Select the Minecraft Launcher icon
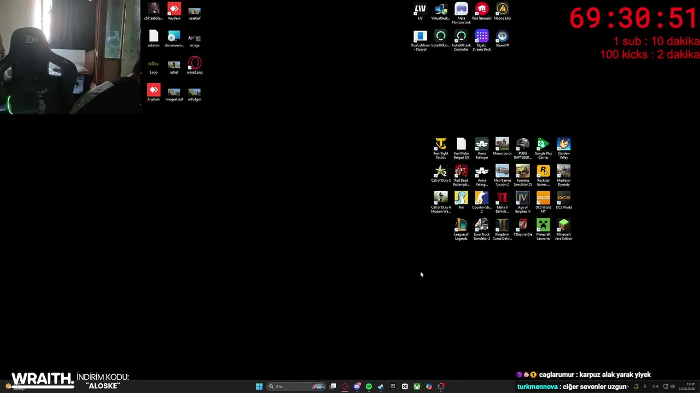 tap(543, 230)
